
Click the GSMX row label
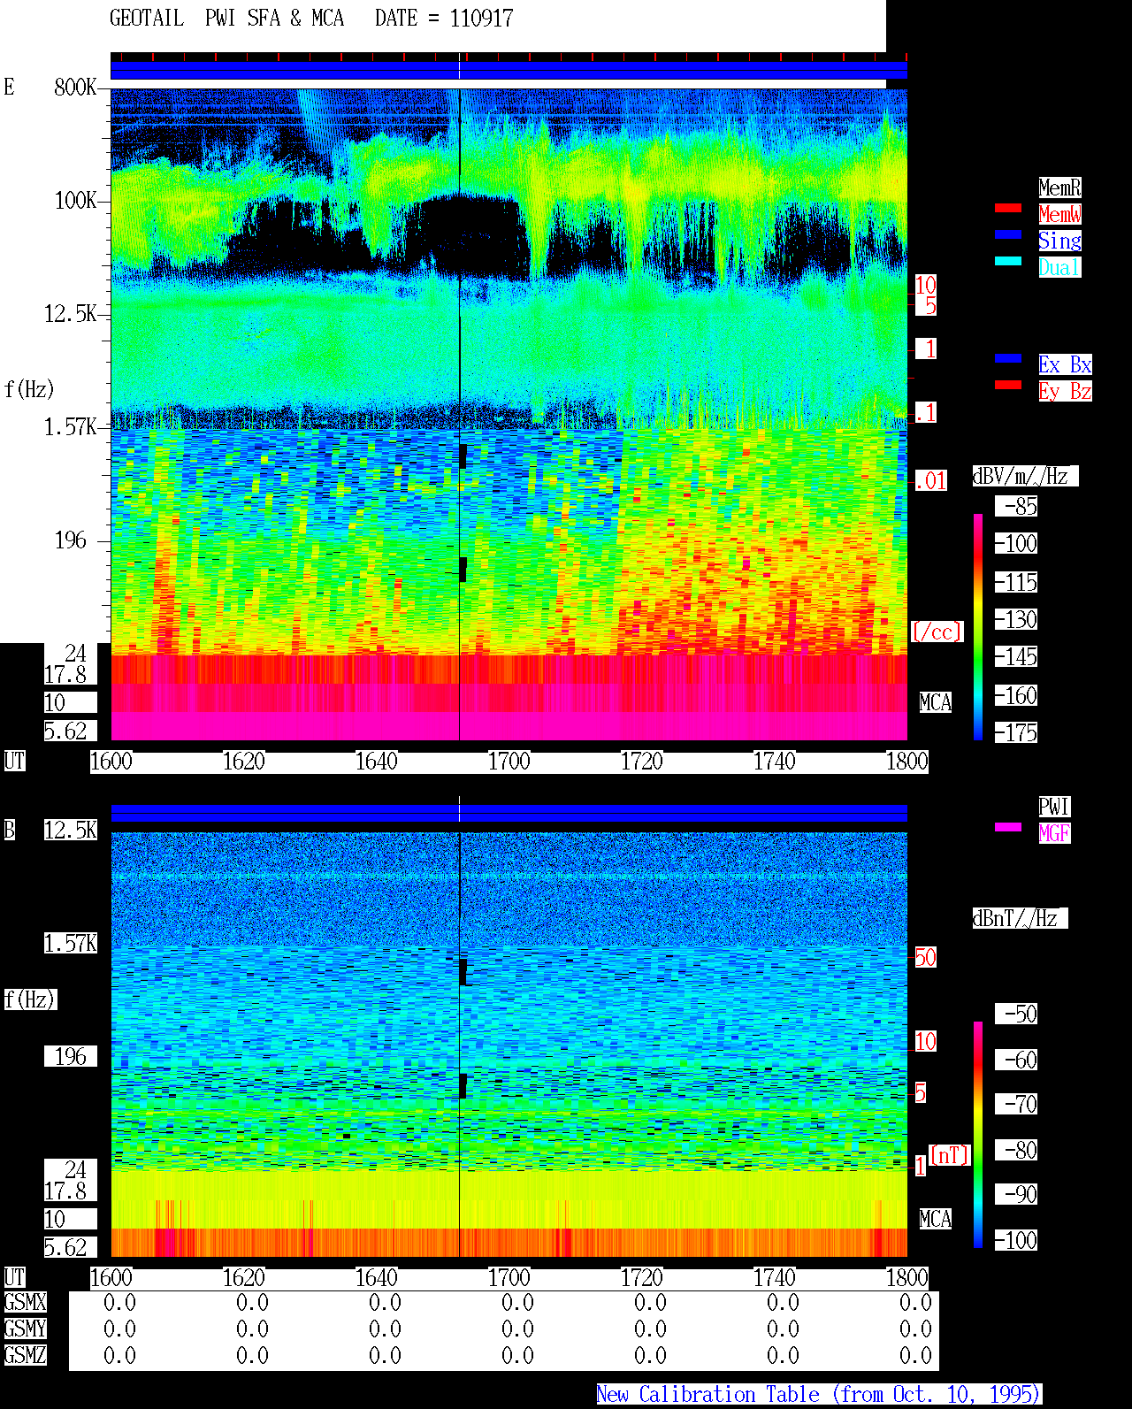[x=25, y=1303]
